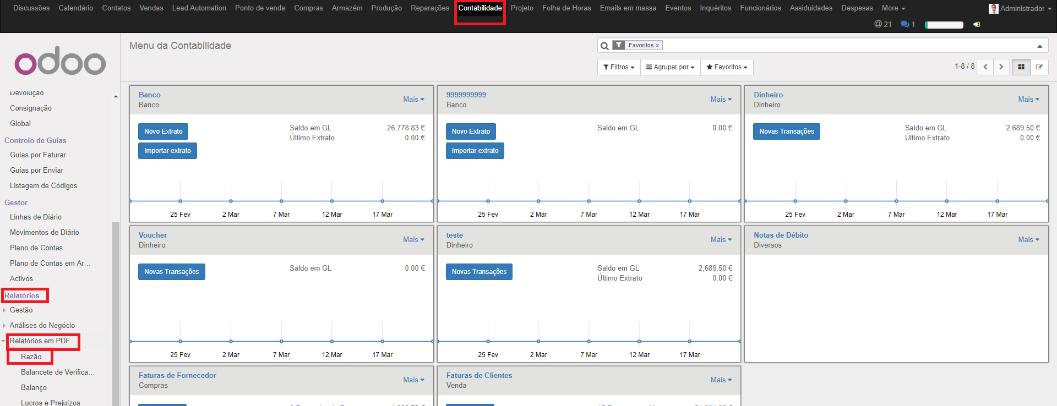Screen dimensions: 1057x406
Task: Open the Vendas menu
Action: click(151, 8)
